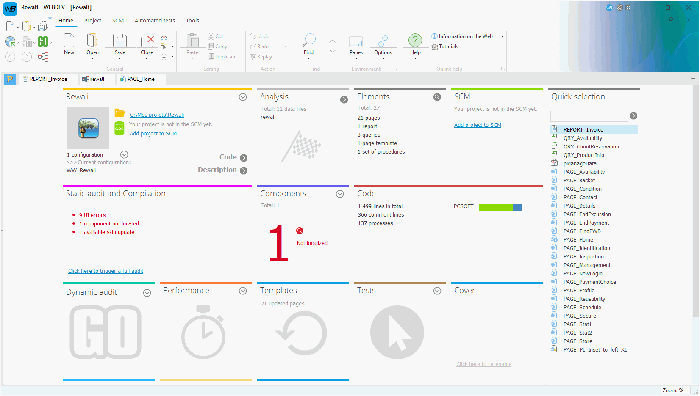700x396 pixels.
Task: Expand the Tests widget chevron
Action: coord(437,291)
